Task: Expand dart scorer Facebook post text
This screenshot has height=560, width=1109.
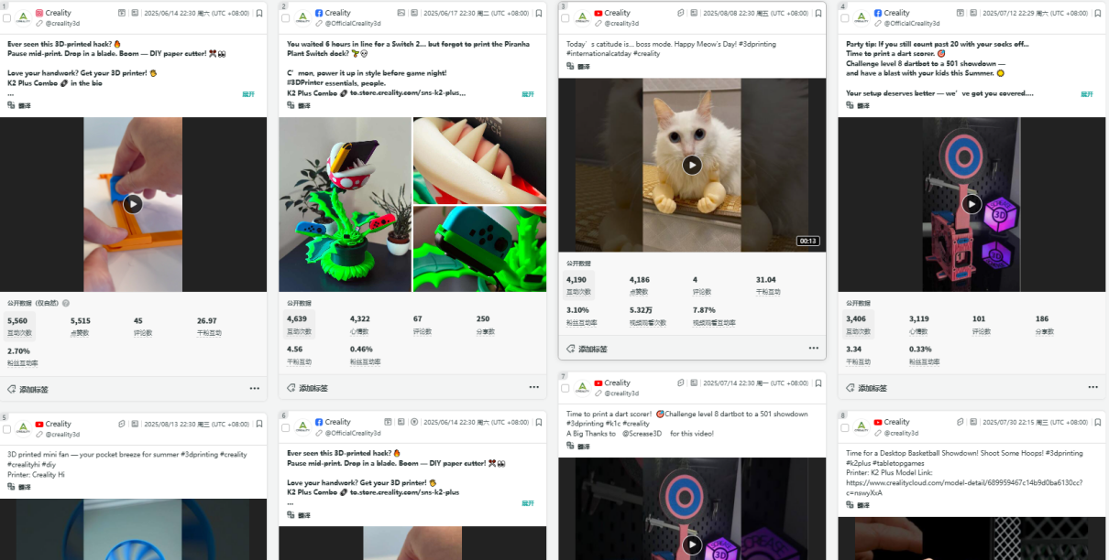Action: point(1087,93)
